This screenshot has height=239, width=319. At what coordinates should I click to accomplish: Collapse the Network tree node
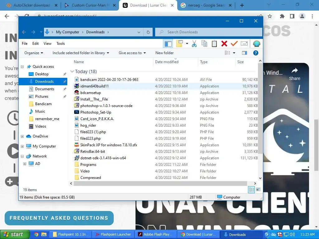tap(22, 156)
